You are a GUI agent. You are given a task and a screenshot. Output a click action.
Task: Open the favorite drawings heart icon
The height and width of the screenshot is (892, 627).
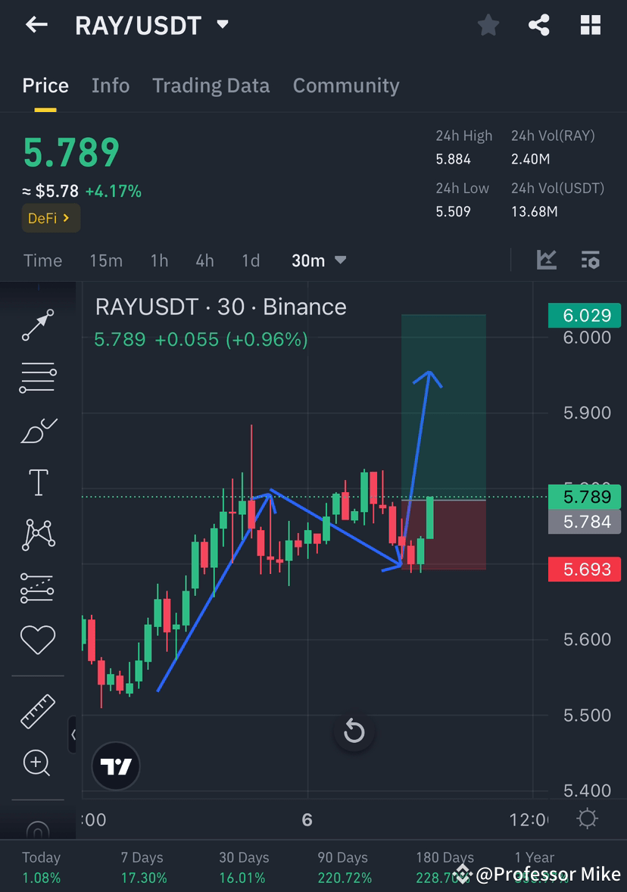[36, 638]
